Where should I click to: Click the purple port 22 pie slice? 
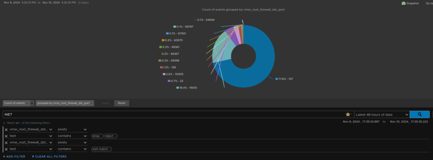point(233,37)
